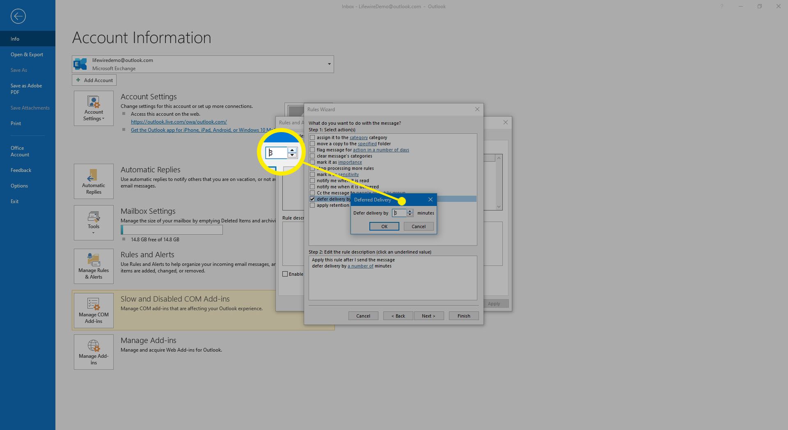Click the 'importance' link

tap(350, 162)
